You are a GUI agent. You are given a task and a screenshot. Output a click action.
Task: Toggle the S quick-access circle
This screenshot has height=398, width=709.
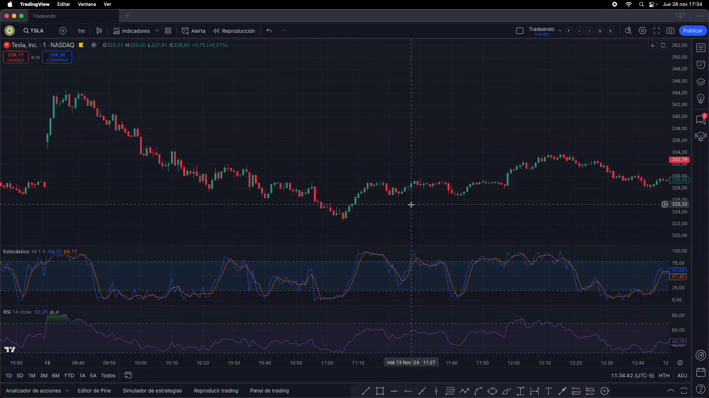pos(610,31)
